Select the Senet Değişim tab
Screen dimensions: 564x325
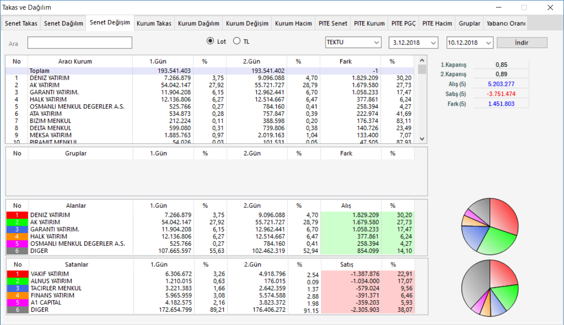click(x=110, y=22)
